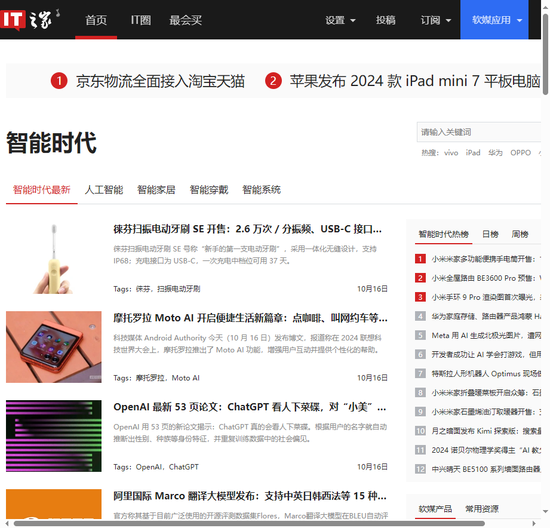Click hot search term OPPO

(x=521, y=153)
